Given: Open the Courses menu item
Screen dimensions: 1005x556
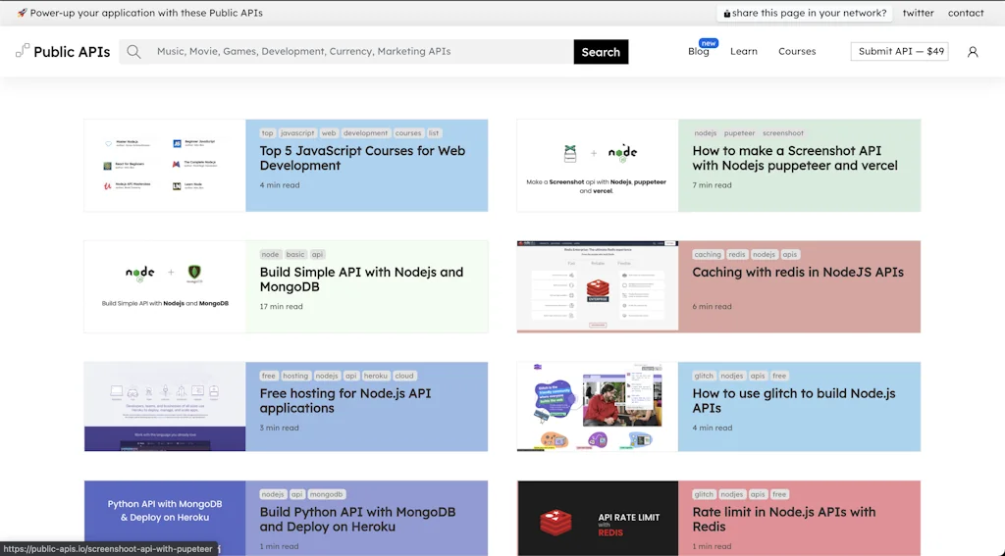Looking at the screenshot, I should tap(797, 51).
